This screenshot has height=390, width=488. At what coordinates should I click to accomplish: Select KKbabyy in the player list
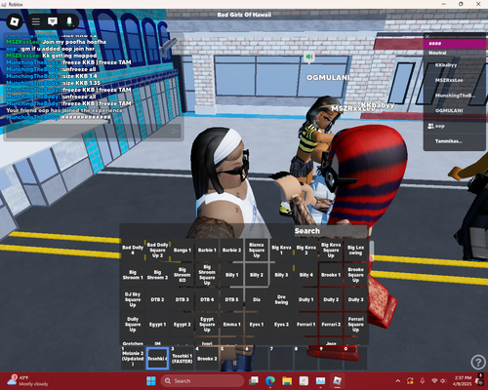pos(454,65)
